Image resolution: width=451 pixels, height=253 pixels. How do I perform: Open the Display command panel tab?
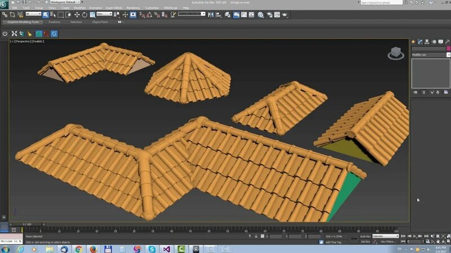point(441,42)
